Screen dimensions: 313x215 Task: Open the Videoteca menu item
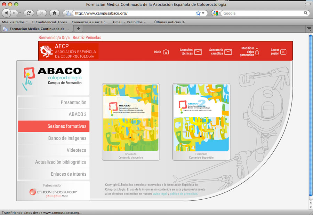54,150
